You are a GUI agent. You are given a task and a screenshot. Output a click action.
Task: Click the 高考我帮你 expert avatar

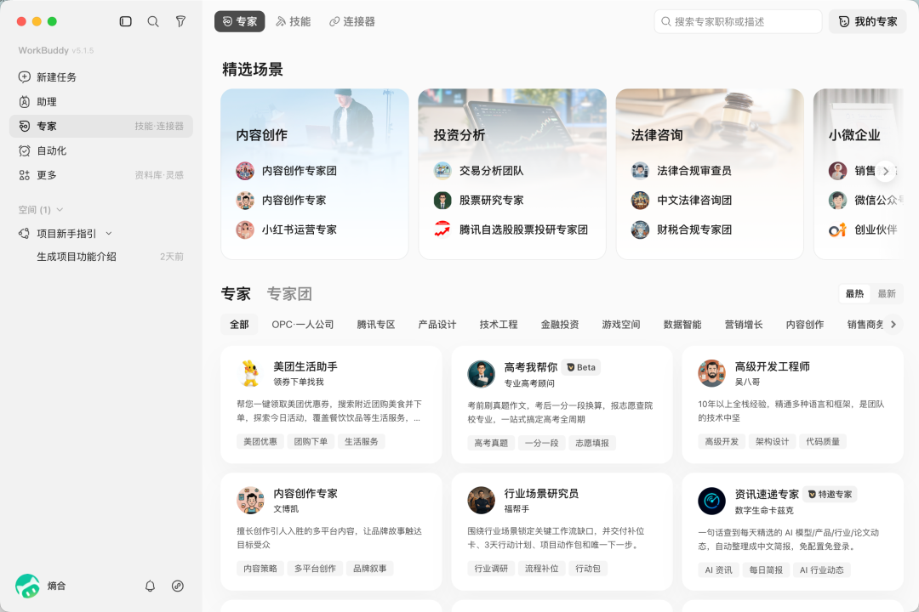[481, 374]
